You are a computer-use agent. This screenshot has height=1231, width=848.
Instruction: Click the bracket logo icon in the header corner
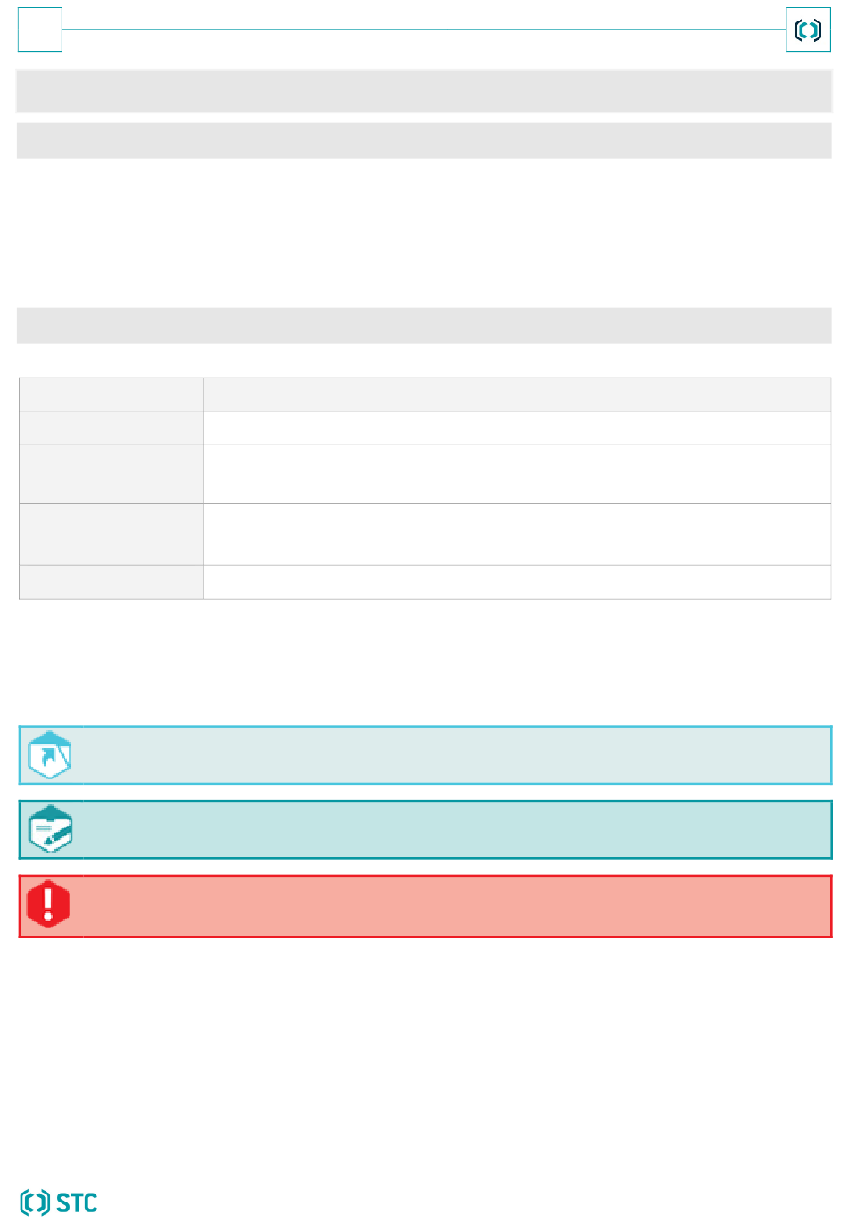[x=809, y=30]
